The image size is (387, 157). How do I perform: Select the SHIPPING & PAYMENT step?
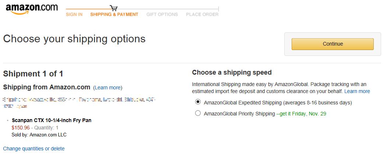tap(114, 14)
